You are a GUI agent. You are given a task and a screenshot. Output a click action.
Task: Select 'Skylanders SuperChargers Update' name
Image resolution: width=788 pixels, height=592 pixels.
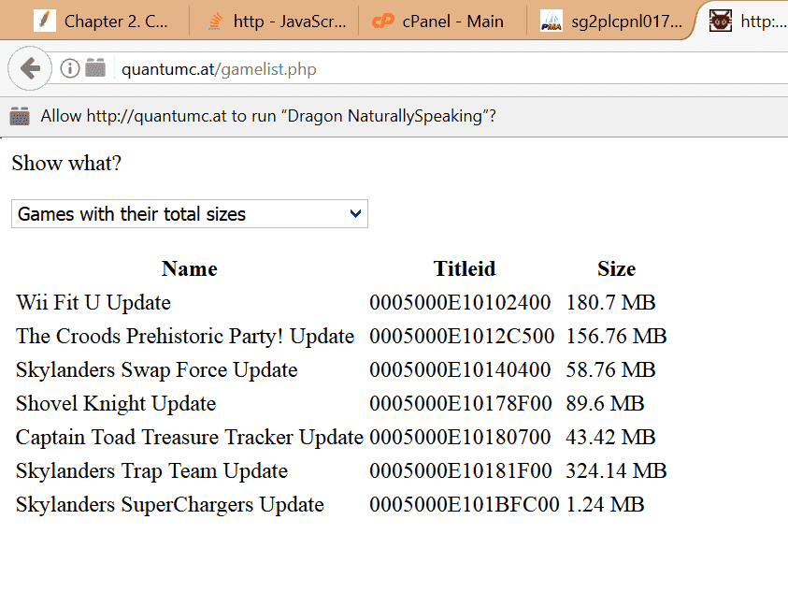coord(170,504)
